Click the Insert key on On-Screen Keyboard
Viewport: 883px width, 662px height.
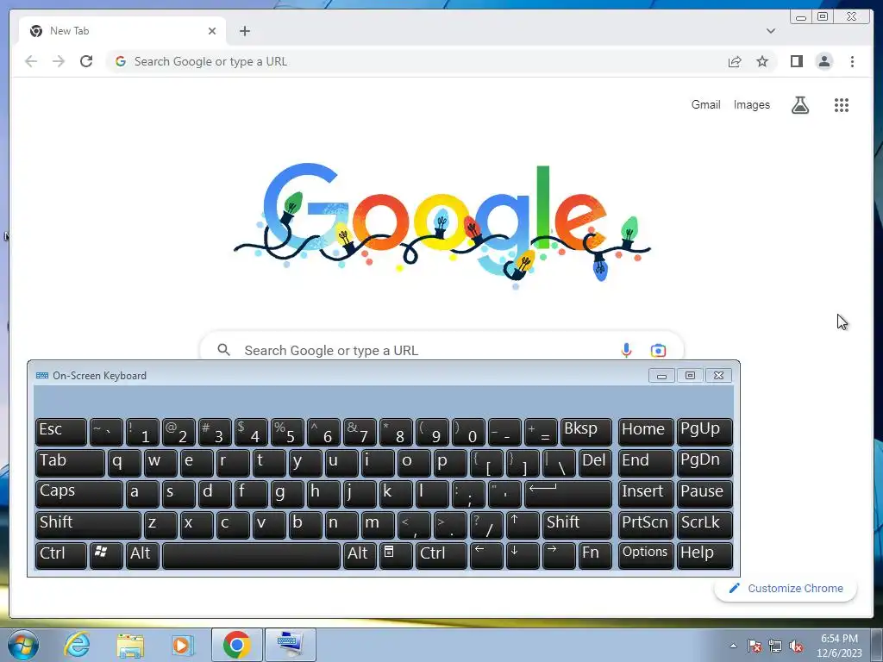[646, 494]
